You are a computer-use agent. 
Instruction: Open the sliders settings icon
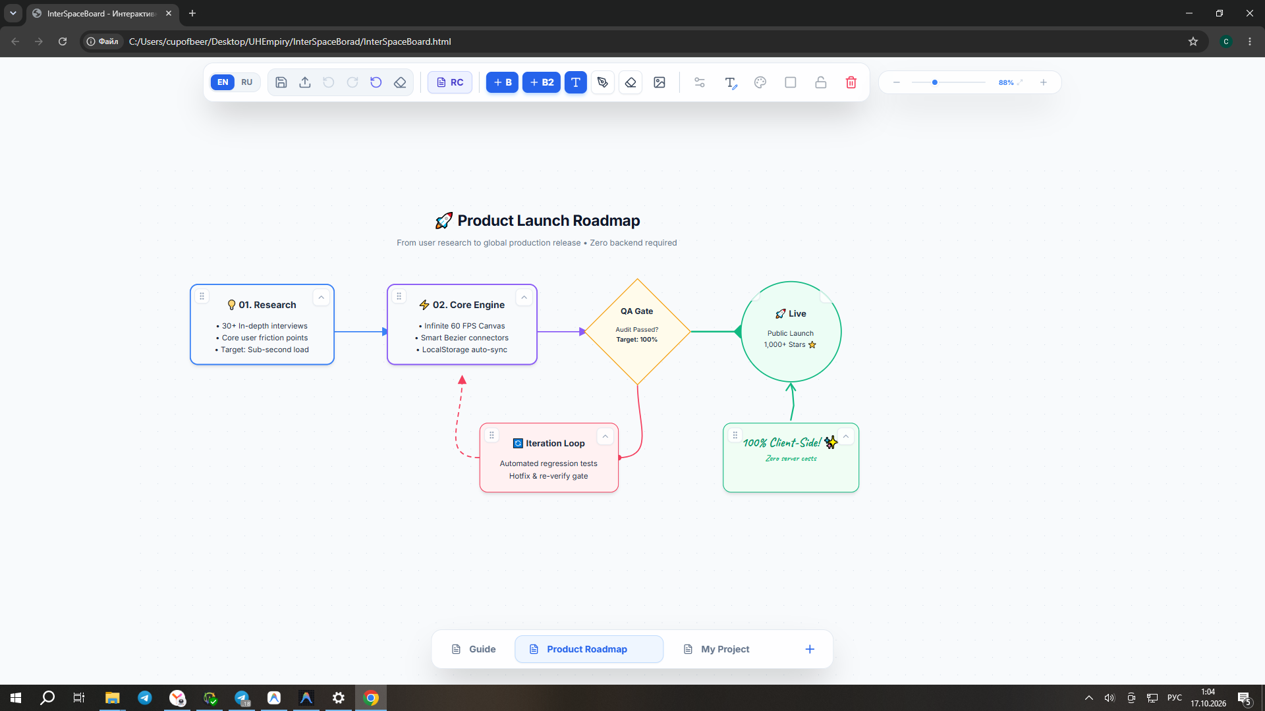click(x=700, y=82)
